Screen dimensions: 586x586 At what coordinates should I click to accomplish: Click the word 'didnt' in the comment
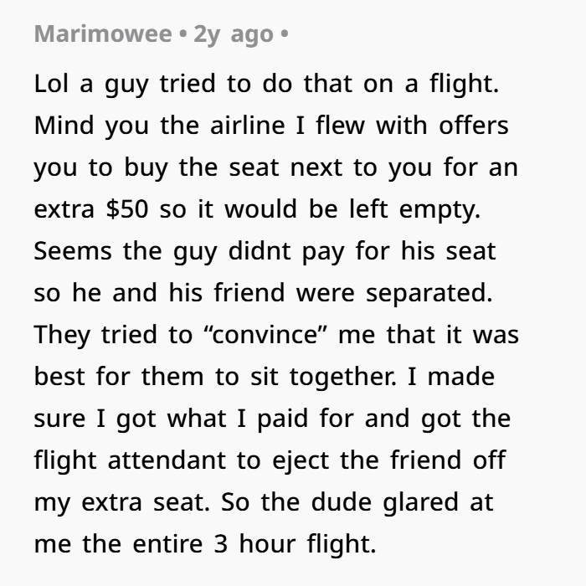260,251
